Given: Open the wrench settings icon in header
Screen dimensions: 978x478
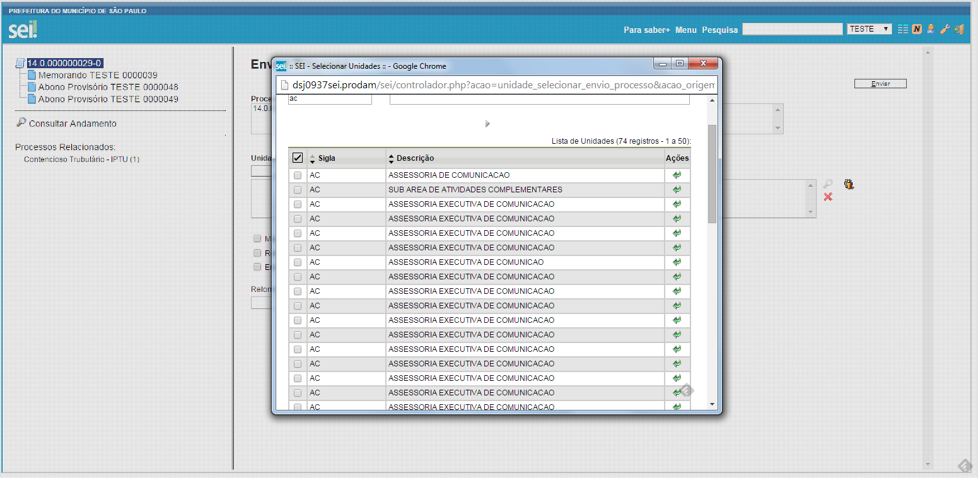Looking at the screenshot, I should [x=945, y=29].
